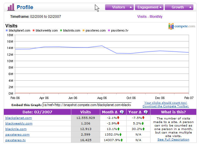Click the 'Date: 02/2007' column header
This screenshot has height=144, width=201.
point(37,112)
